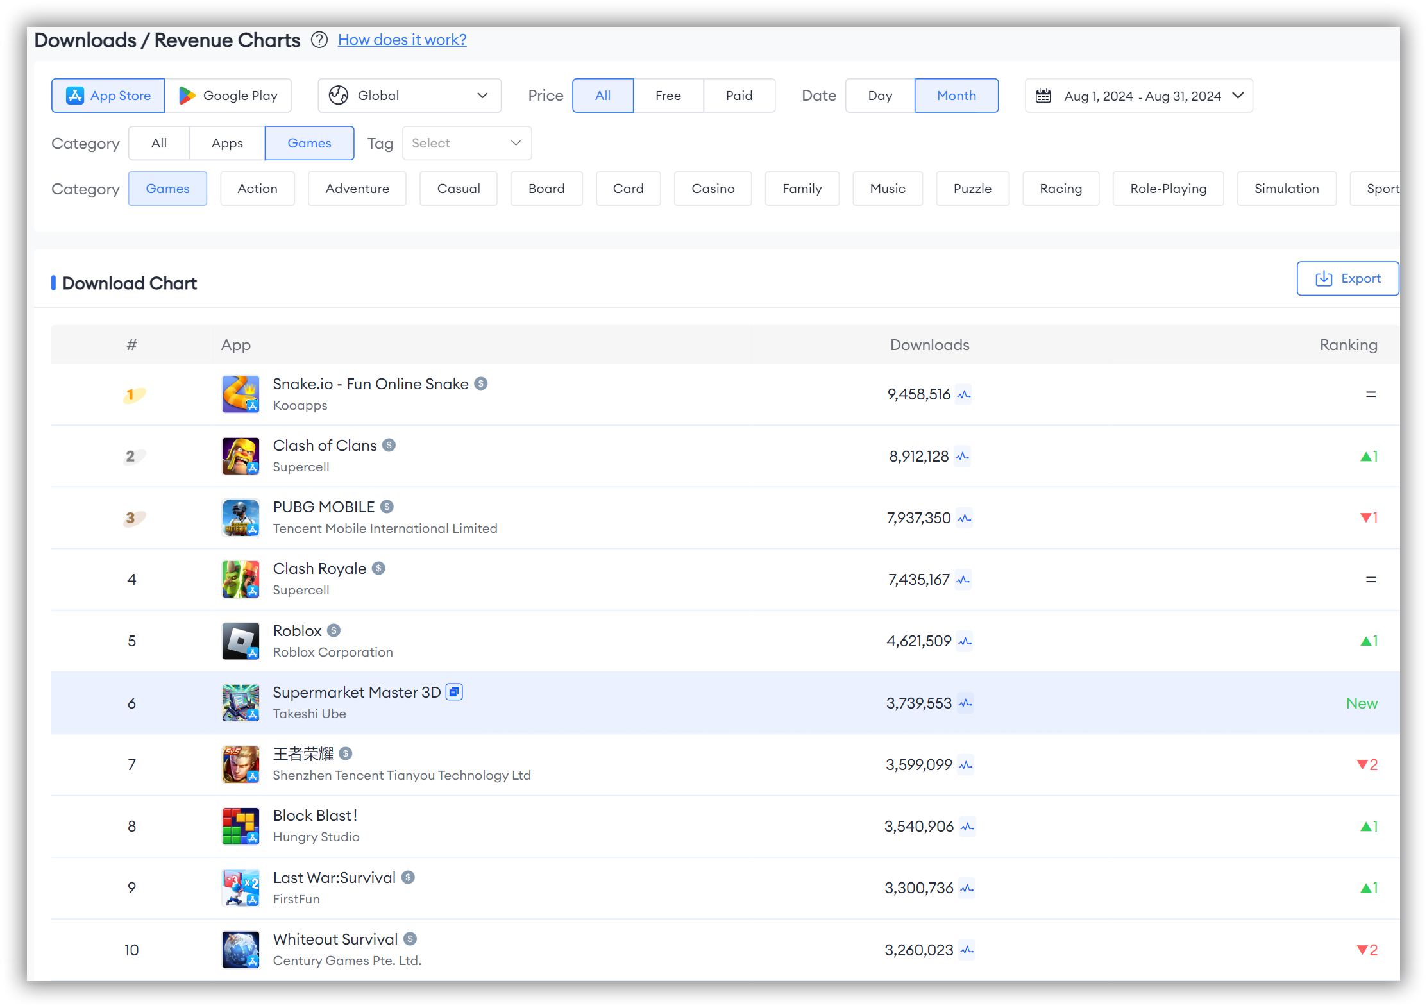Click the Clash of Clans app icon

(240, 455)
